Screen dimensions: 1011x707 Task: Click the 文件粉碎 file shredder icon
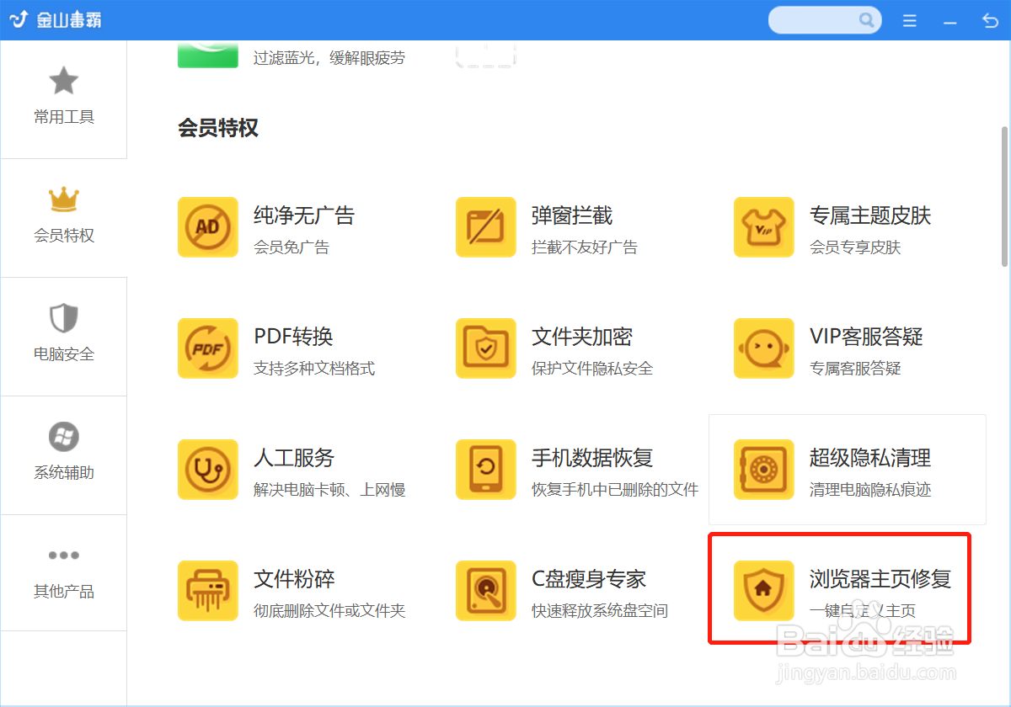[207, 590]
